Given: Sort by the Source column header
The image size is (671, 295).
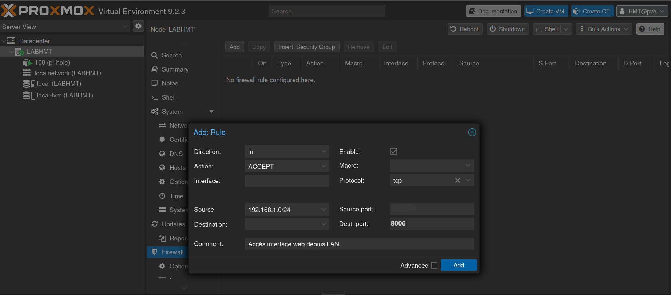Looking at the screenshot, I should (493, 63).
